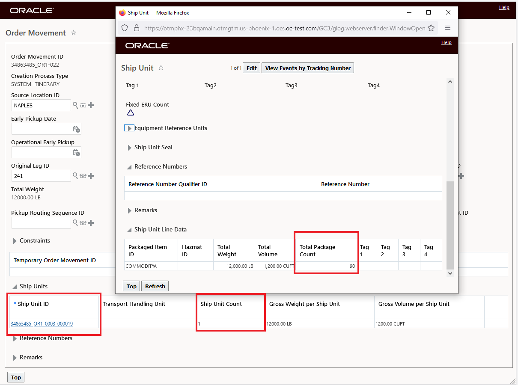Click search icon next to Original Leg ID

[x=75, y=176]
